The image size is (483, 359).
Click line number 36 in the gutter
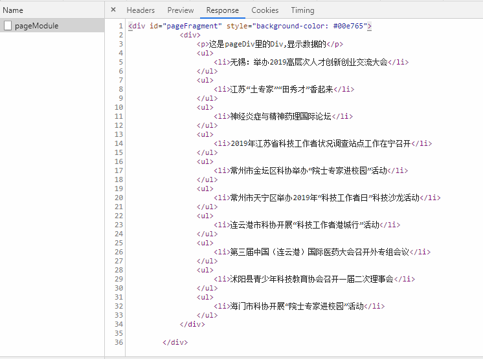coord(119,342)
